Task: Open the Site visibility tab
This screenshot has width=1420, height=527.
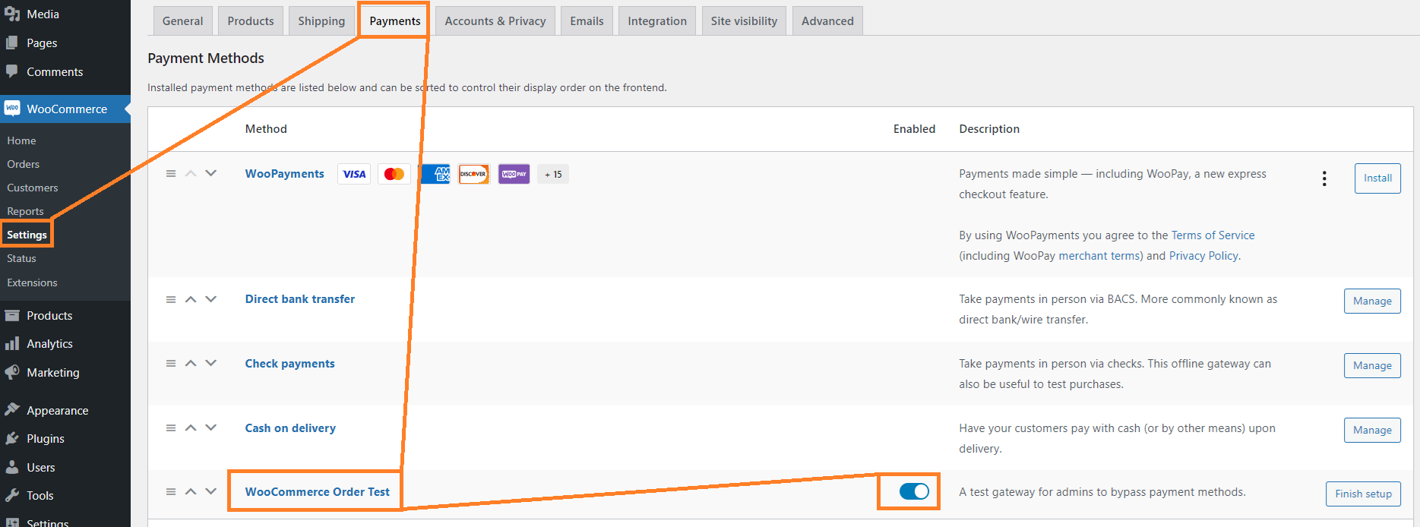Action: (744, 21)
